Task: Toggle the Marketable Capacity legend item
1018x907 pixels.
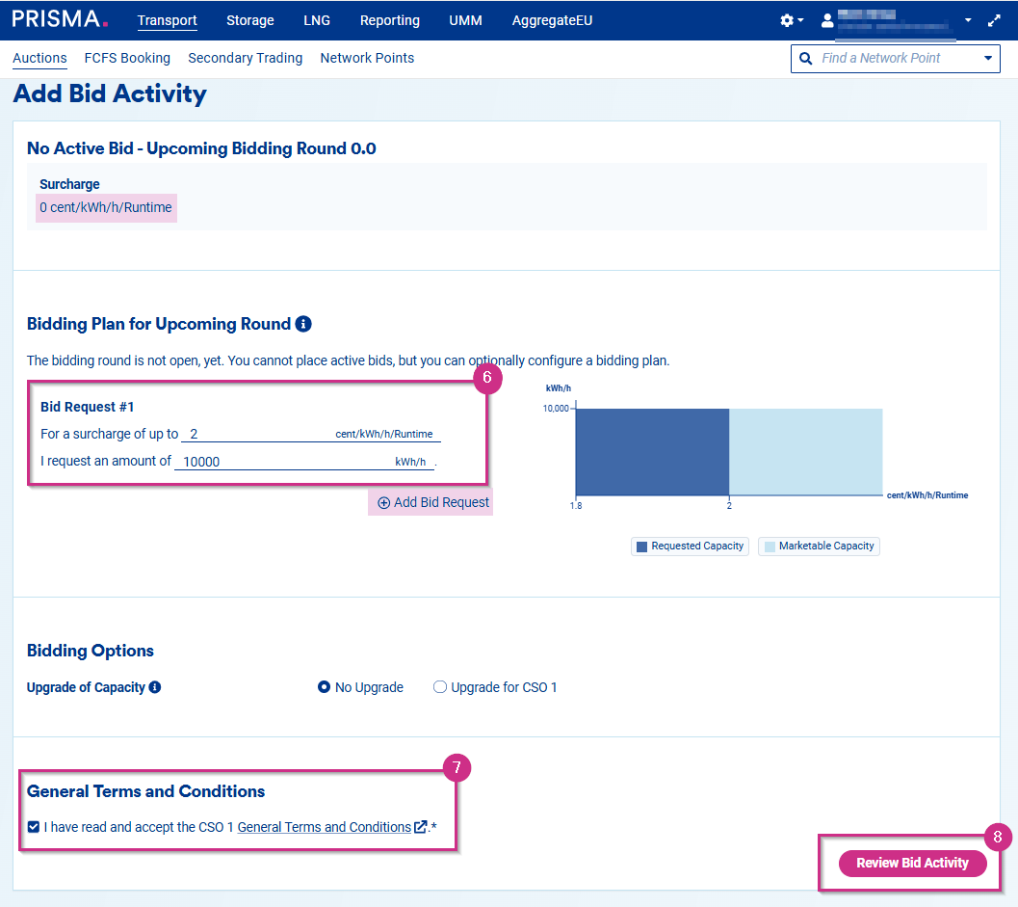Action: point(819,547)
